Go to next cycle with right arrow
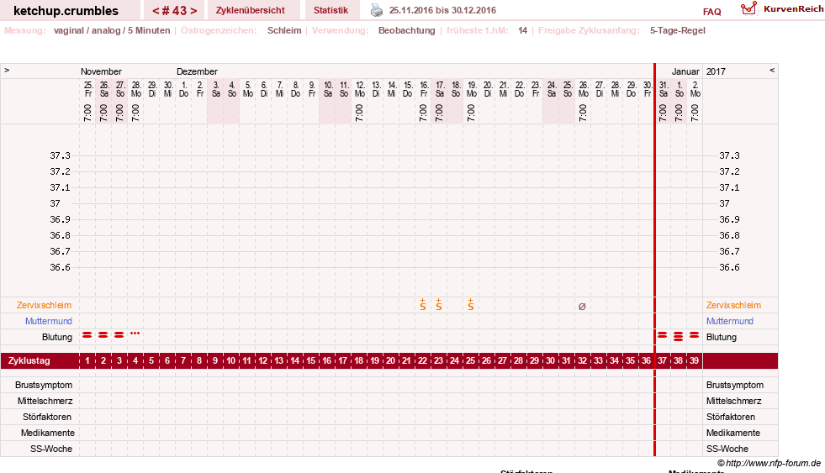 [193, 11]
